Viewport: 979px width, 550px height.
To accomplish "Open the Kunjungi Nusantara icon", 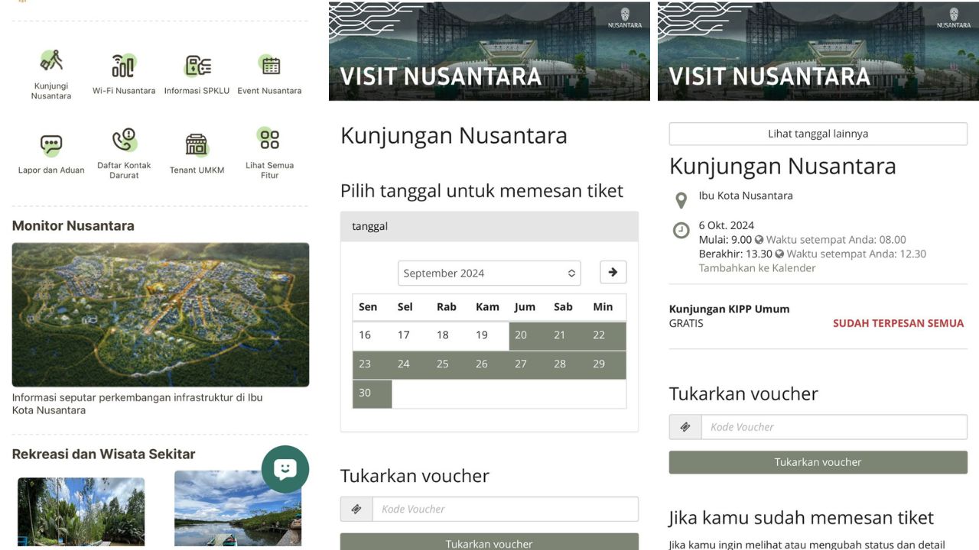I will tap(51, 61).
